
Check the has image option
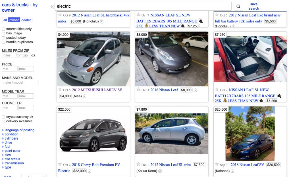(x=3, y=33)
